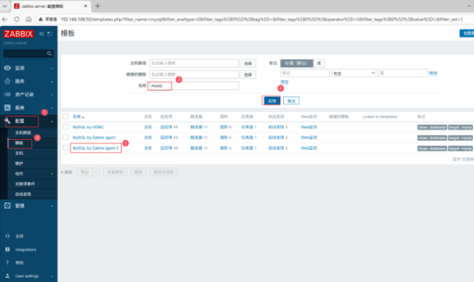Click the wrench icon for 配置
The height and width of the screenshot is (282, 474).
[x=7, y=121]
